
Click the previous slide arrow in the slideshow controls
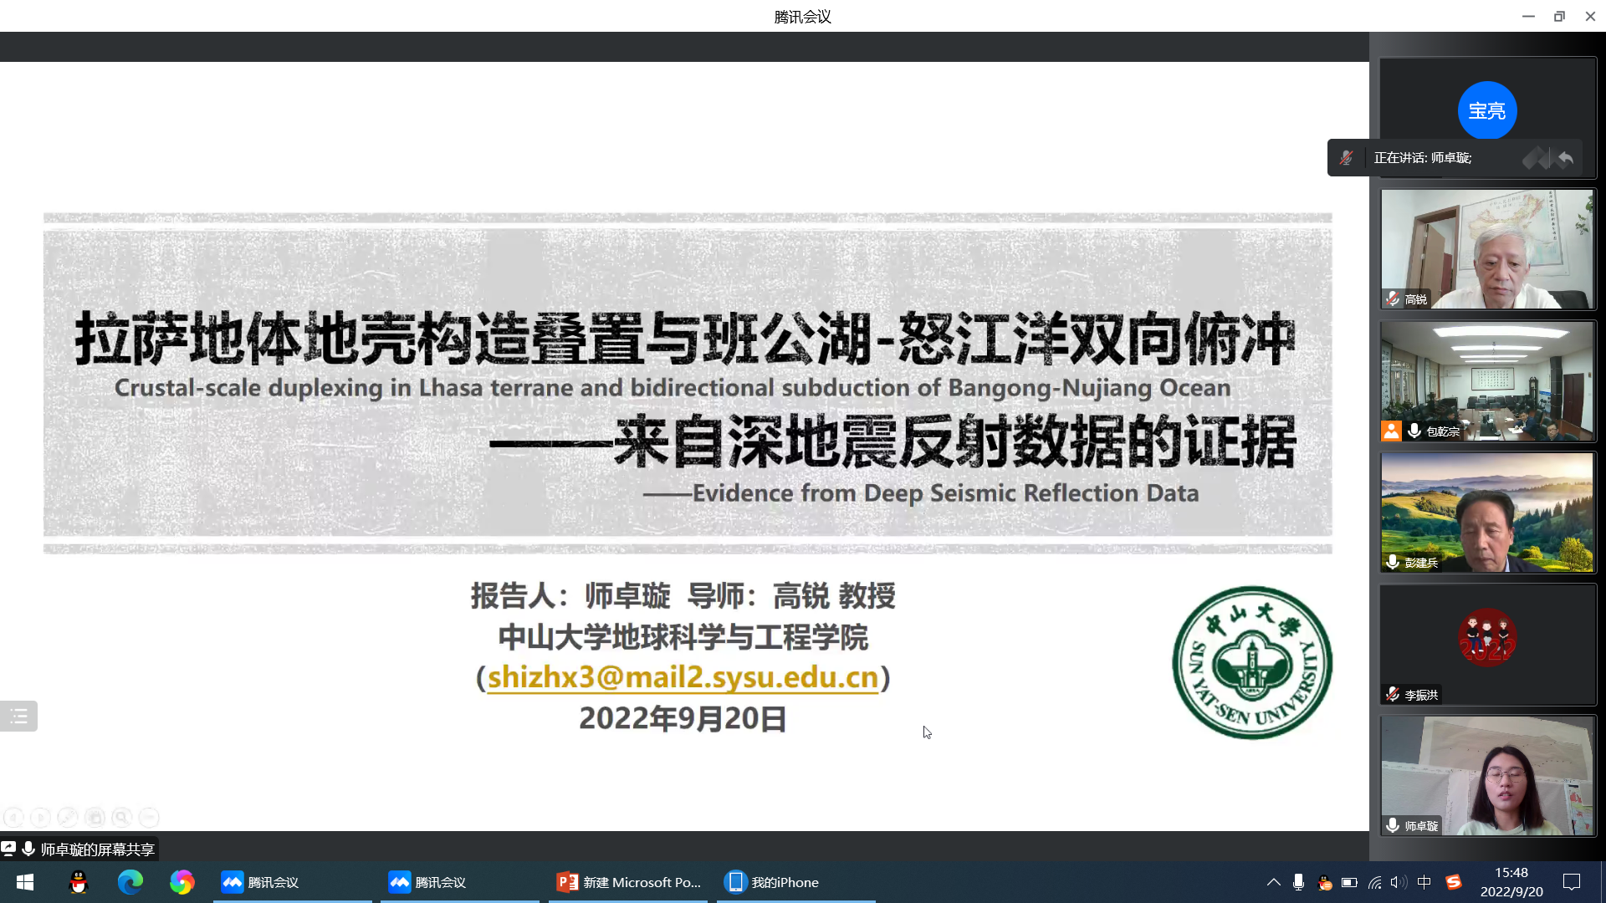(13, 817)
